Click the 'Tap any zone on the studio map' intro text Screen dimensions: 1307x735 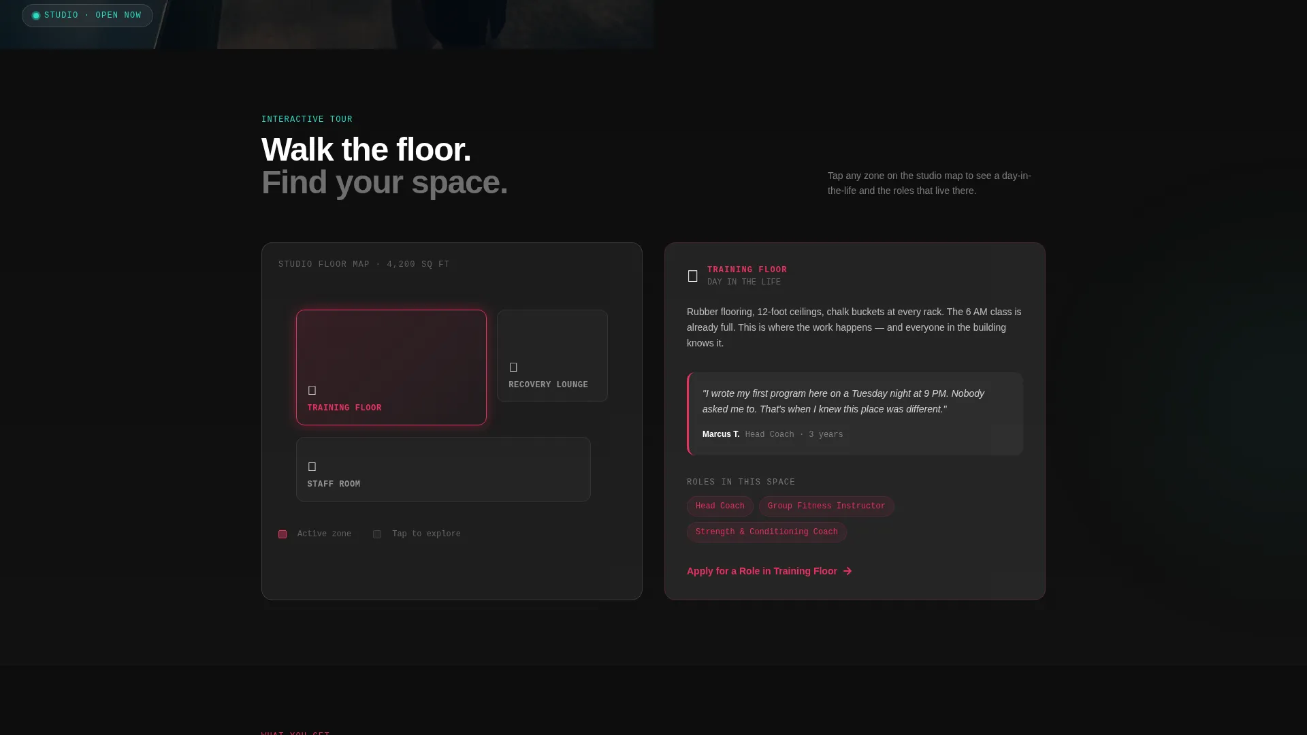(x=930, y=183)
